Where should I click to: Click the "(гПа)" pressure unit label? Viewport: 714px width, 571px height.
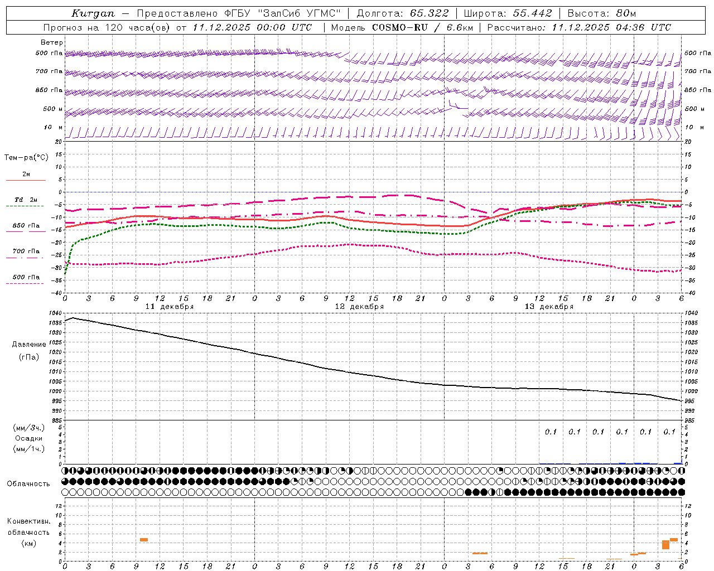click(x=29, y=357)
